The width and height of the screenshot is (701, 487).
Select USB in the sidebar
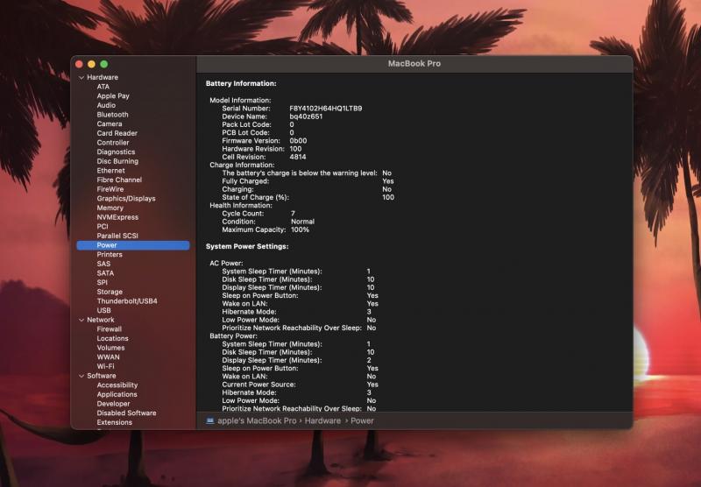[103, 311]
